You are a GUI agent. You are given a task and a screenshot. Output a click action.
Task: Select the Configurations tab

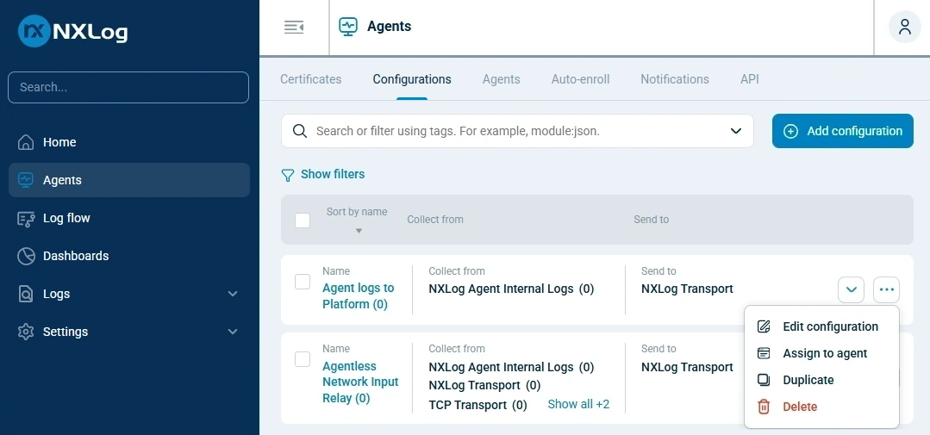click(x=412, y=79)
